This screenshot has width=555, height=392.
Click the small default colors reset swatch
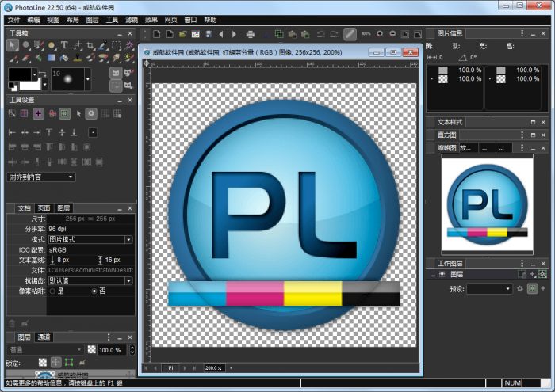(x=12, y=86)
